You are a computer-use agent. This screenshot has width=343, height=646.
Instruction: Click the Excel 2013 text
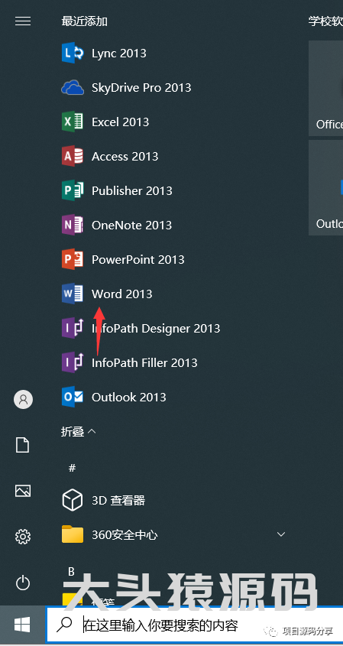click(120, 122)
